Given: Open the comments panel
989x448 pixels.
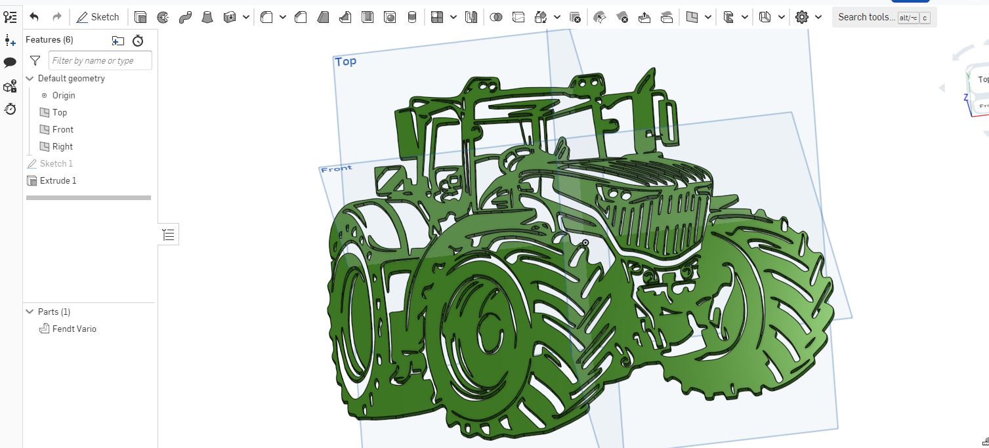Looking at the screenshot, I should 10,61.
